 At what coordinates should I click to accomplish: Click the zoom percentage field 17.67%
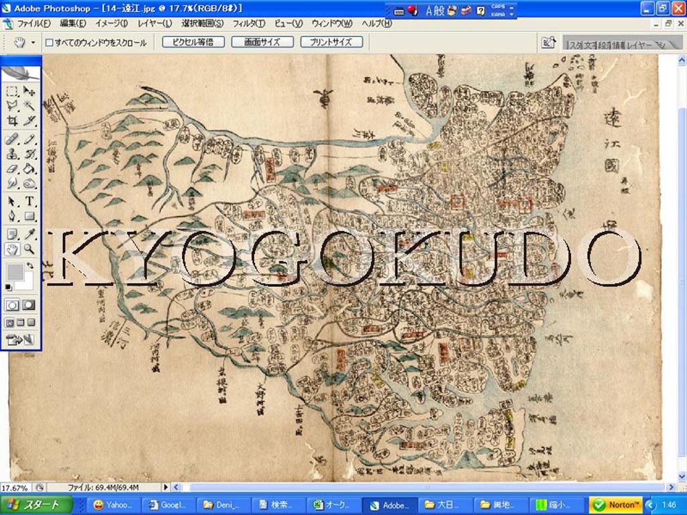[x=16, y=488]
